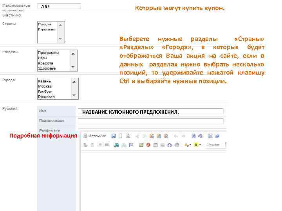Click the Redo arrow icon
This screenshot has width=282, height=211.
point(183,136)
